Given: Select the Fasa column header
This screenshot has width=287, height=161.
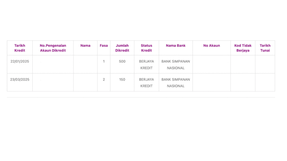Looking at the screenshot, I should point(104,46).
